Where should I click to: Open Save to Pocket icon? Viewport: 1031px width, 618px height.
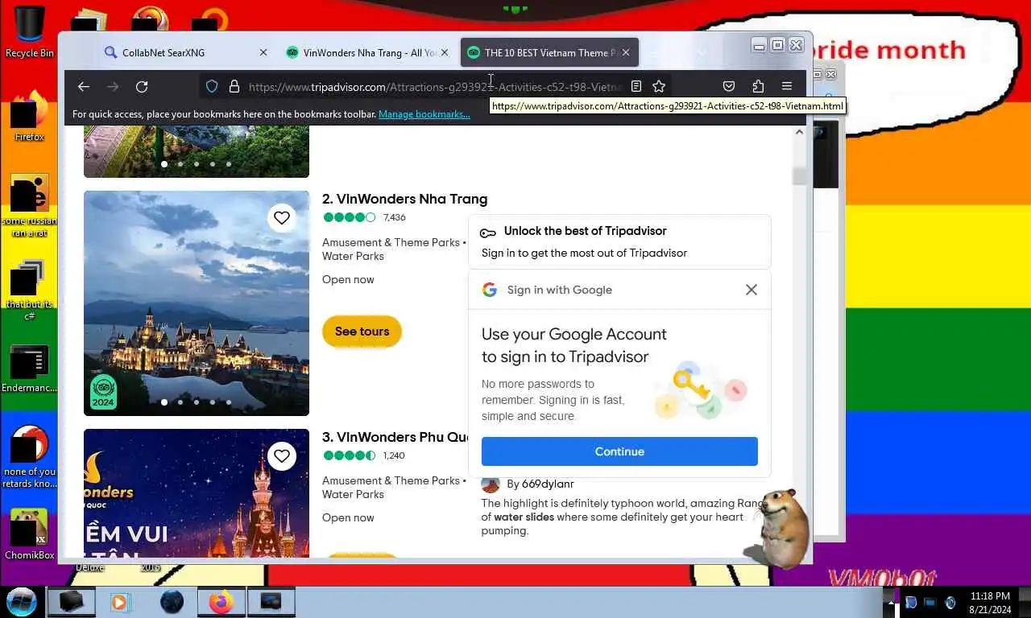coord(729,86)
